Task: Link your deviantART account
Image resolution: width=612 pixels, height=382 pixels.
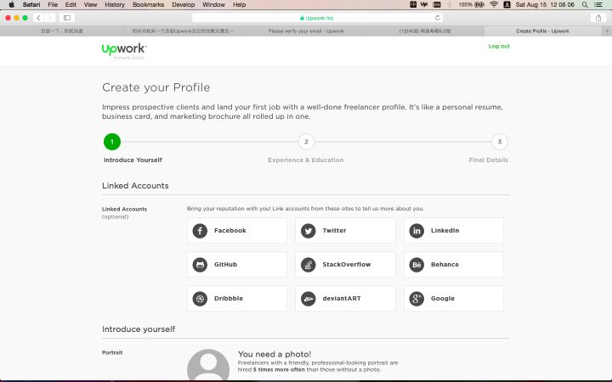Action: coord(345,299)
